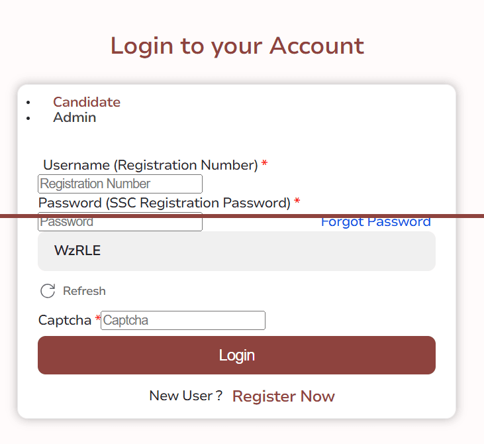Click the Login to your Account heading
The width and height of the screenshot is (484, 444).
tap(238, 46)
